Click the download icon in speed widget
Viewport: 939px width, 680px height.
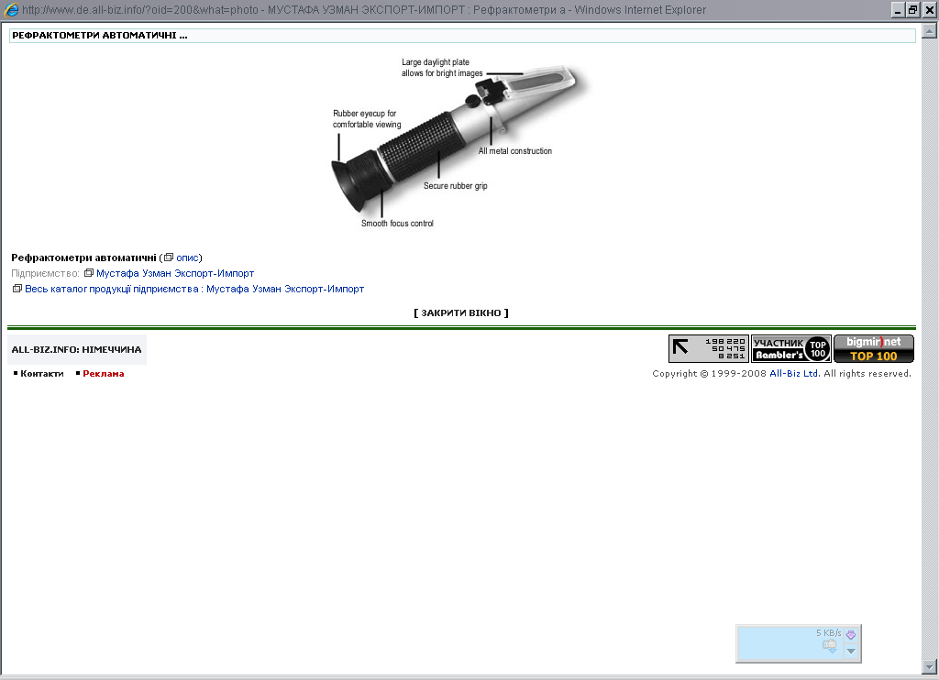pos(830,646)
